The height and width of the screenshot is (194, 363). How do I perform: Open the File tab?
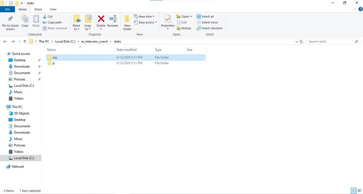point(7,9)
